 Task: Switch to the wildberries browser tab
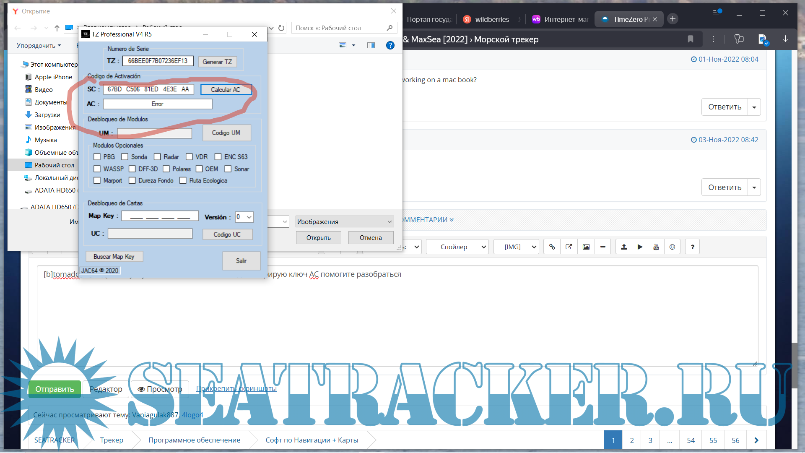491,19
